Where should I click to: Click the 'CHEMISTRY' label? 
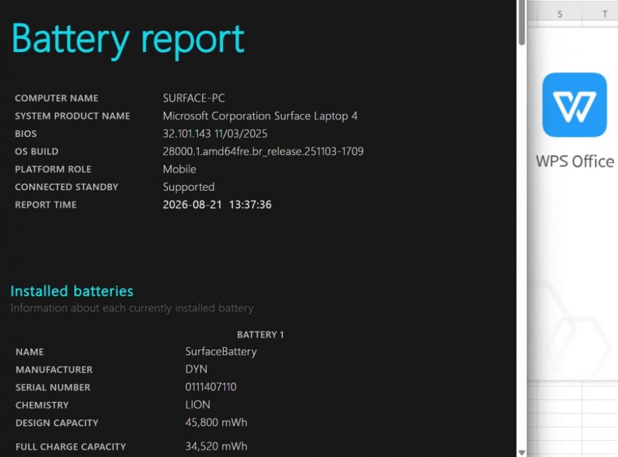[x=42, y=405]
